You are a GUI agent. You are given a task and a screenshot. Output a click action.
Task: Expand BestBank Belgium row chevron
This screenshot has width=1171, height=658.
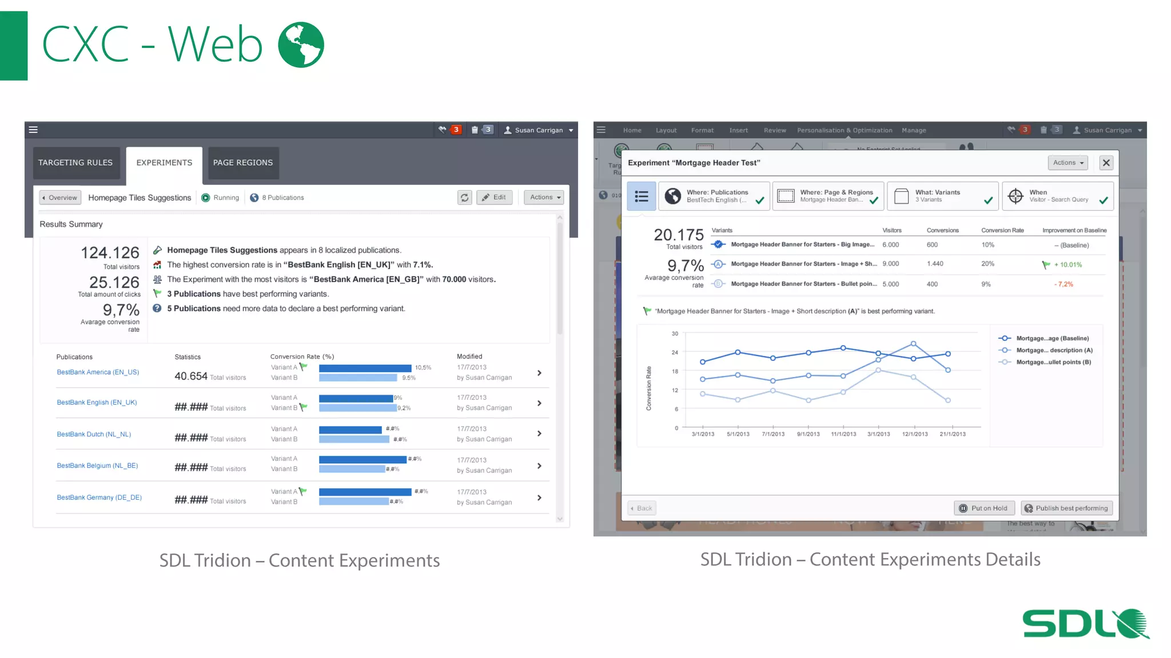[539, 466]
